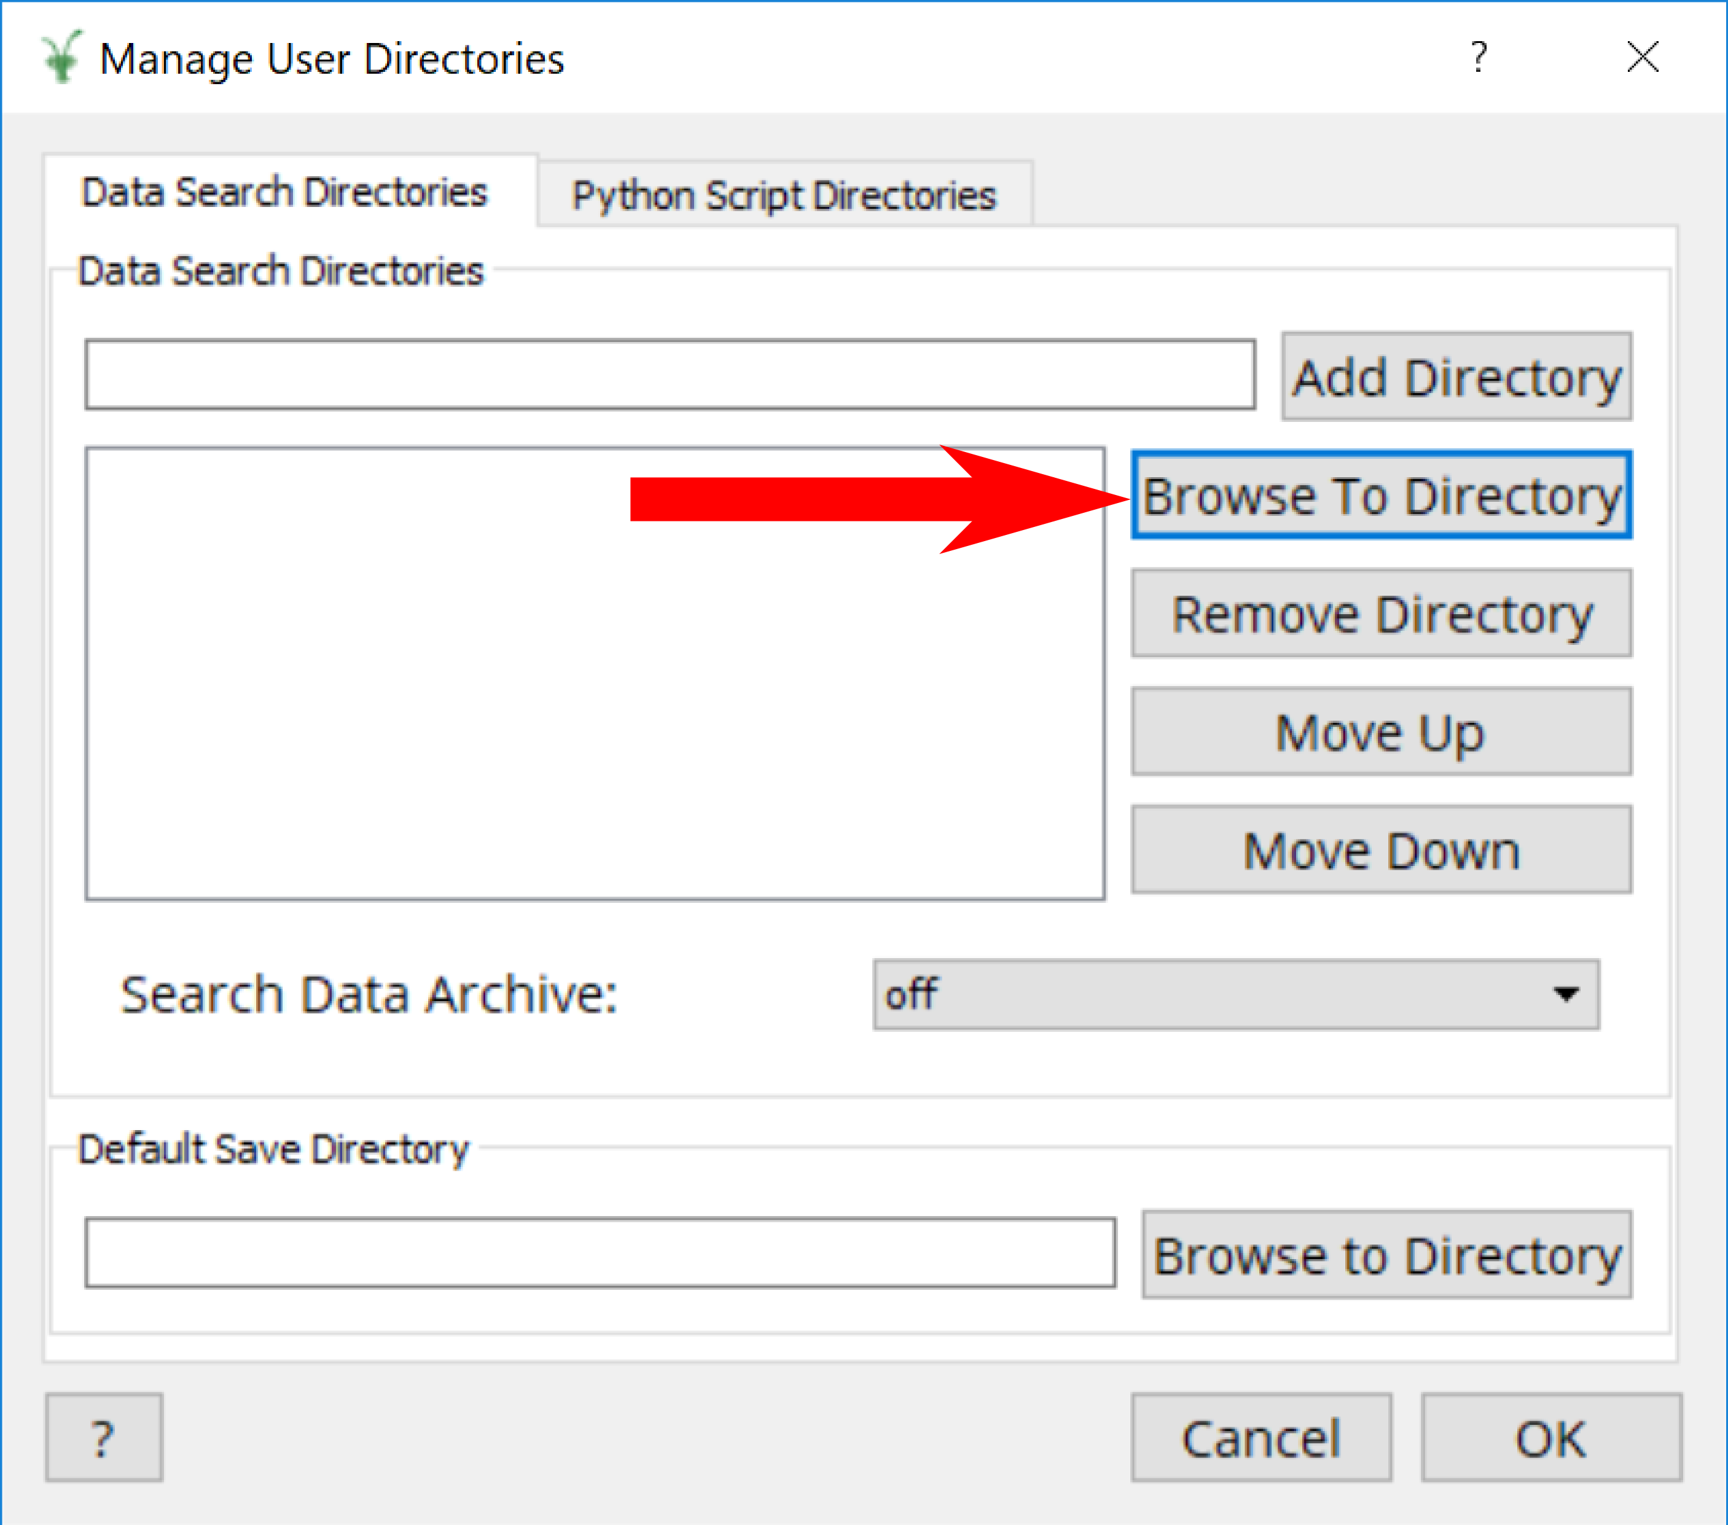Select the Data Search Directories tab
The height and width of the screenshot is (1525, 1728).
point(284,193)
